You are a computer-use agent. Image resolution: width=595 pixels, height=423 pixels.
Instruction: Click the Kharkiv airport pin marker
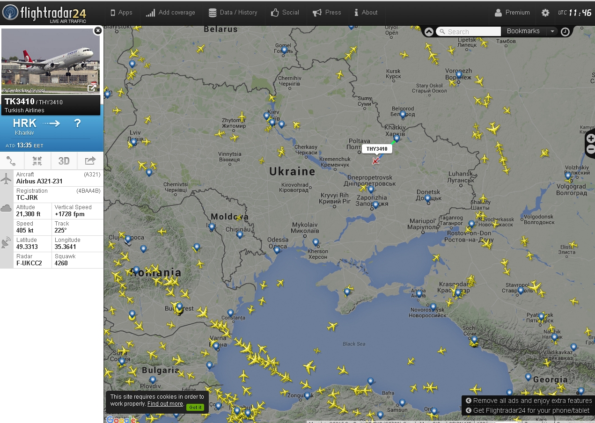(x=397, y=138)
